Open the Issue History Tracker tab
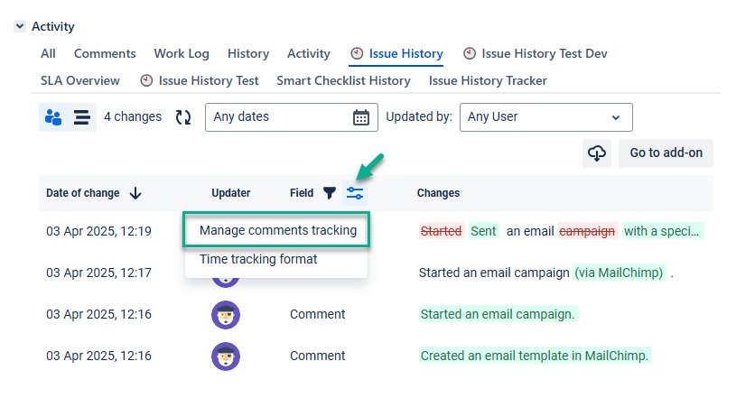 488,81
